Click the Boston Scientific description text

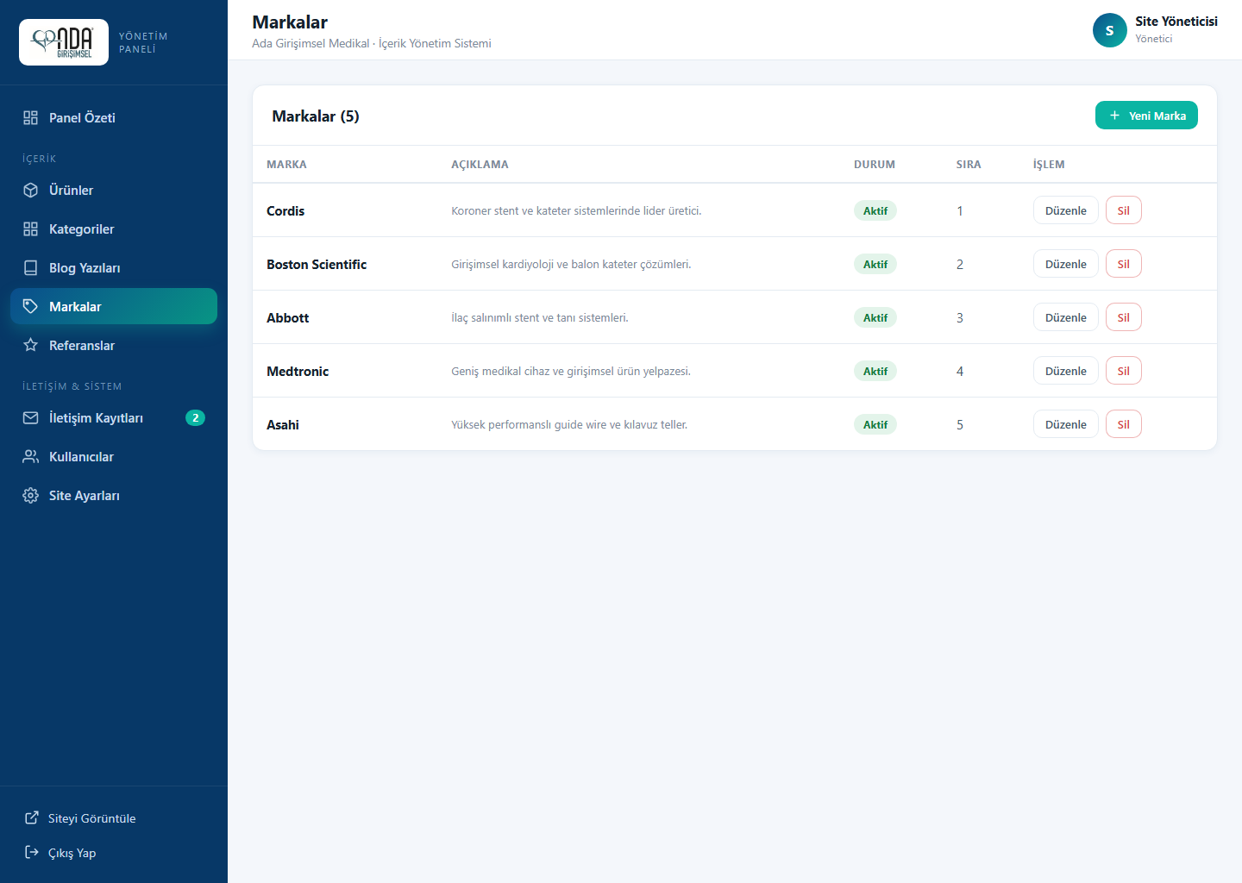(571, 265)
